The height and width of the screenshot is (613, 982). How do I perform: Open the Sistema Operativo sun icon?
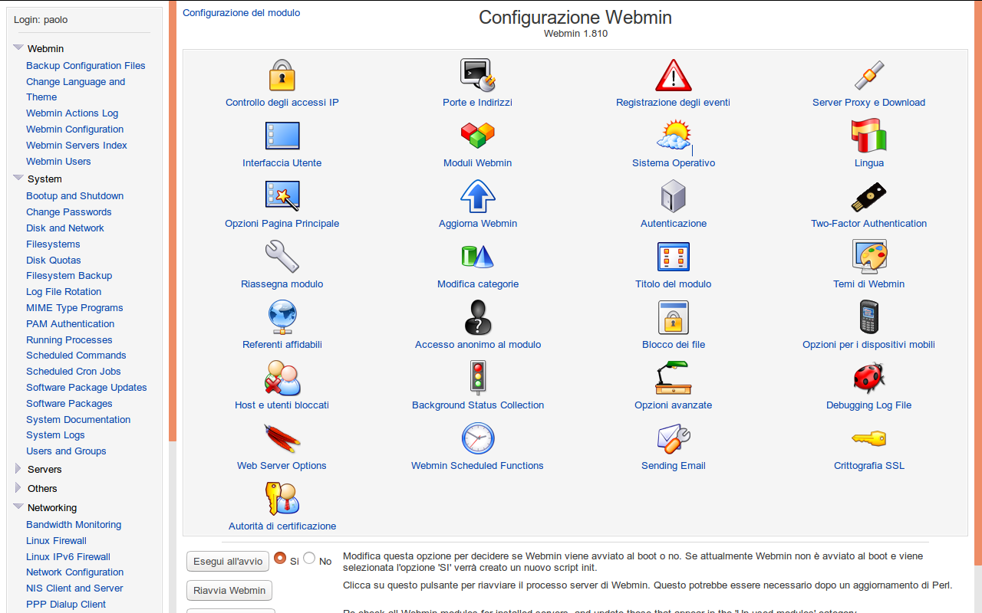[674, 136]
